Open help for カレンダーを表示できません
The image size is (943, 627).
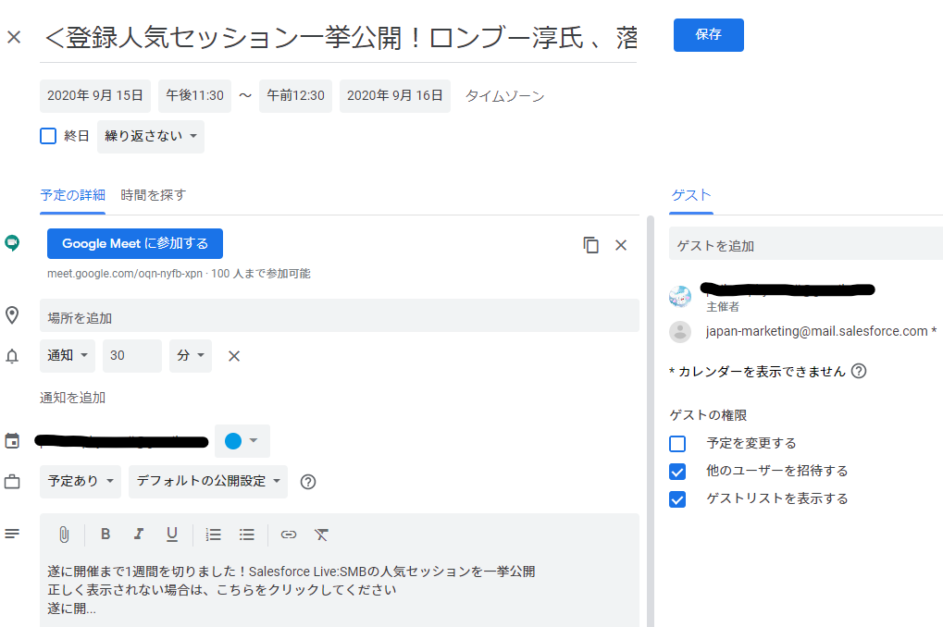pos(859,371)
